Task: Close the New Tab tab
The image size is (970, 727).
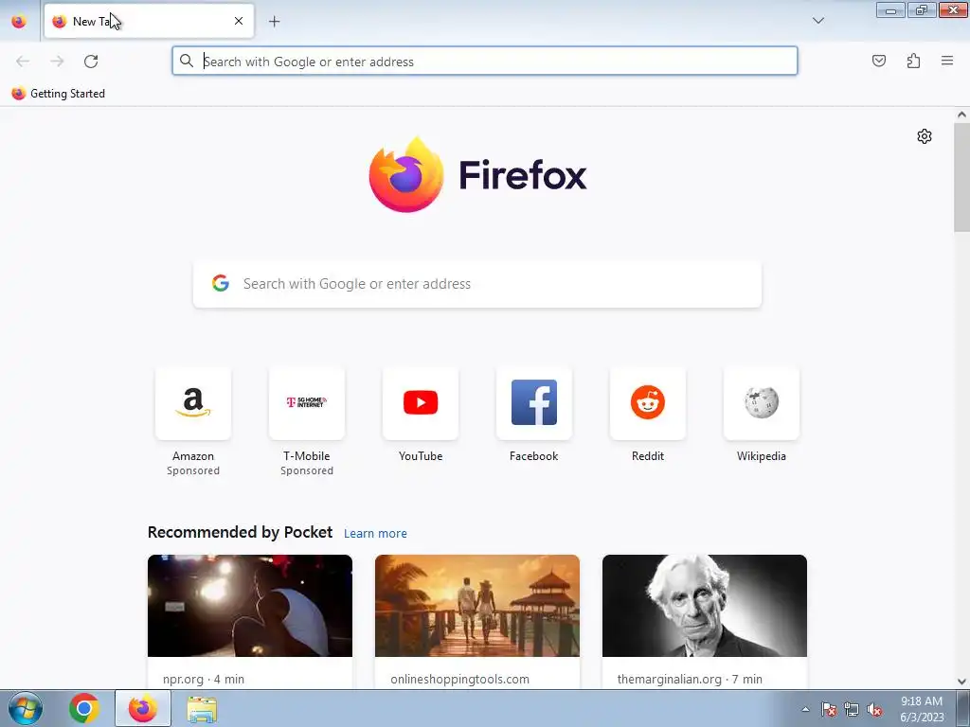Action: 239,21
